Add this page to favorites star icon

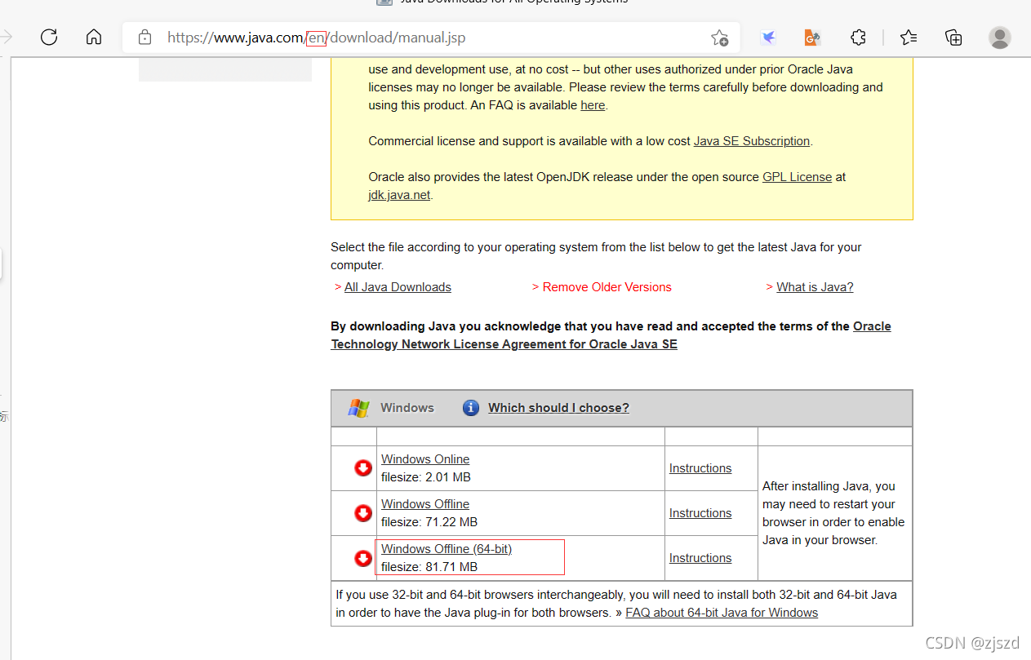pos(719,38)
